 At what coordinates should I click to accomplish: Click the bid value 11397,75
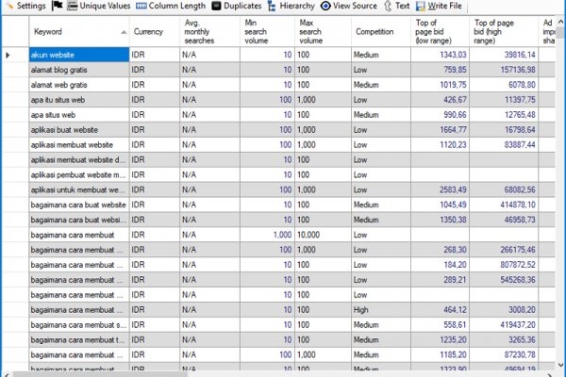click(x=520, y=100)
